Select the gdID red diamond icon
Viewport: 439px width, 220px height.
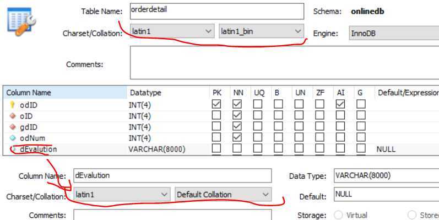click(13, 127)
